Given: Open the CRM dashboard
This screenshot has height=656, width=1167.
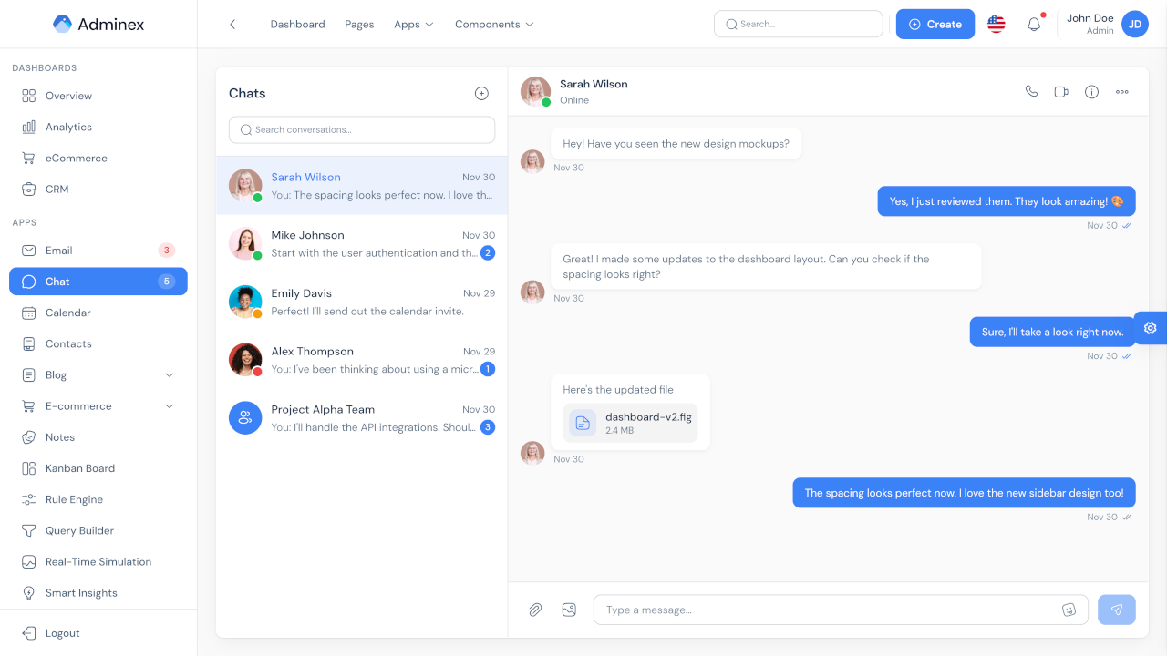Looking at the screenshot, I should point(98,189).
